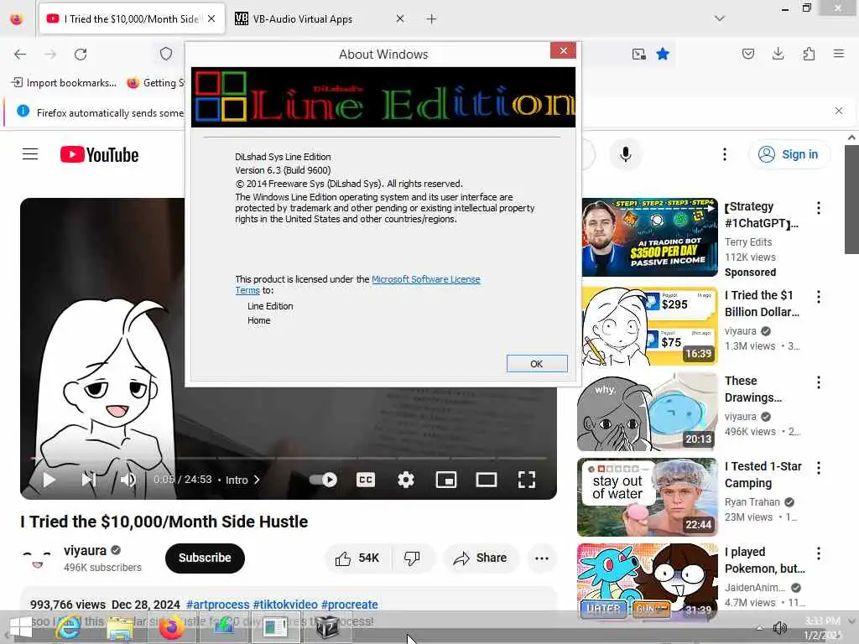Open YouTube guide hamburger menu
The image size is (859, 644).
coord(30,154)
